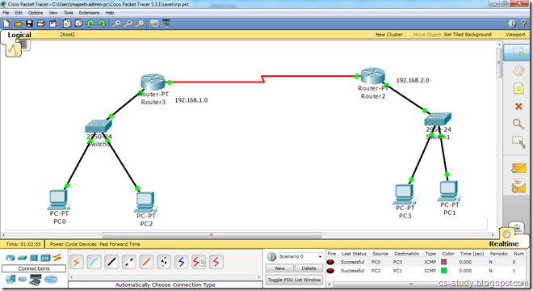Image resolution: width=533 pixels, height=291 pixels.
Task: Toggle the Fire button for PC2 row
Action: (330, 271)
